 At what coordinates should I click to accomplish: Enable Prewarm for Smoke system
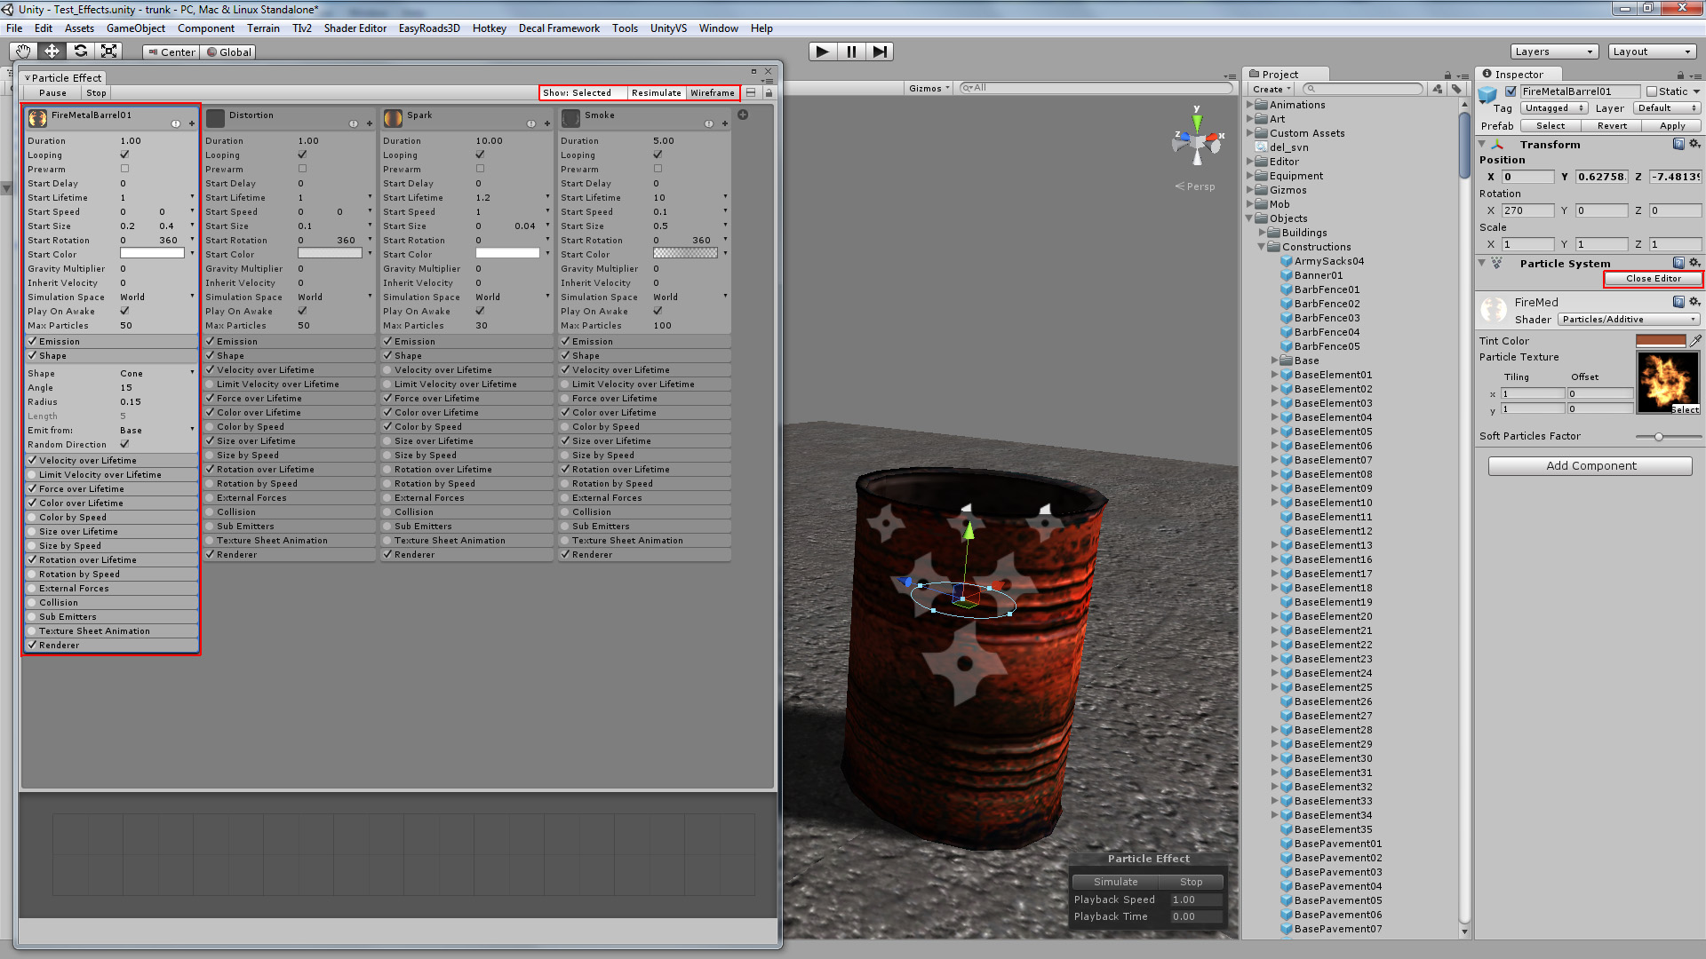point(658,169)
